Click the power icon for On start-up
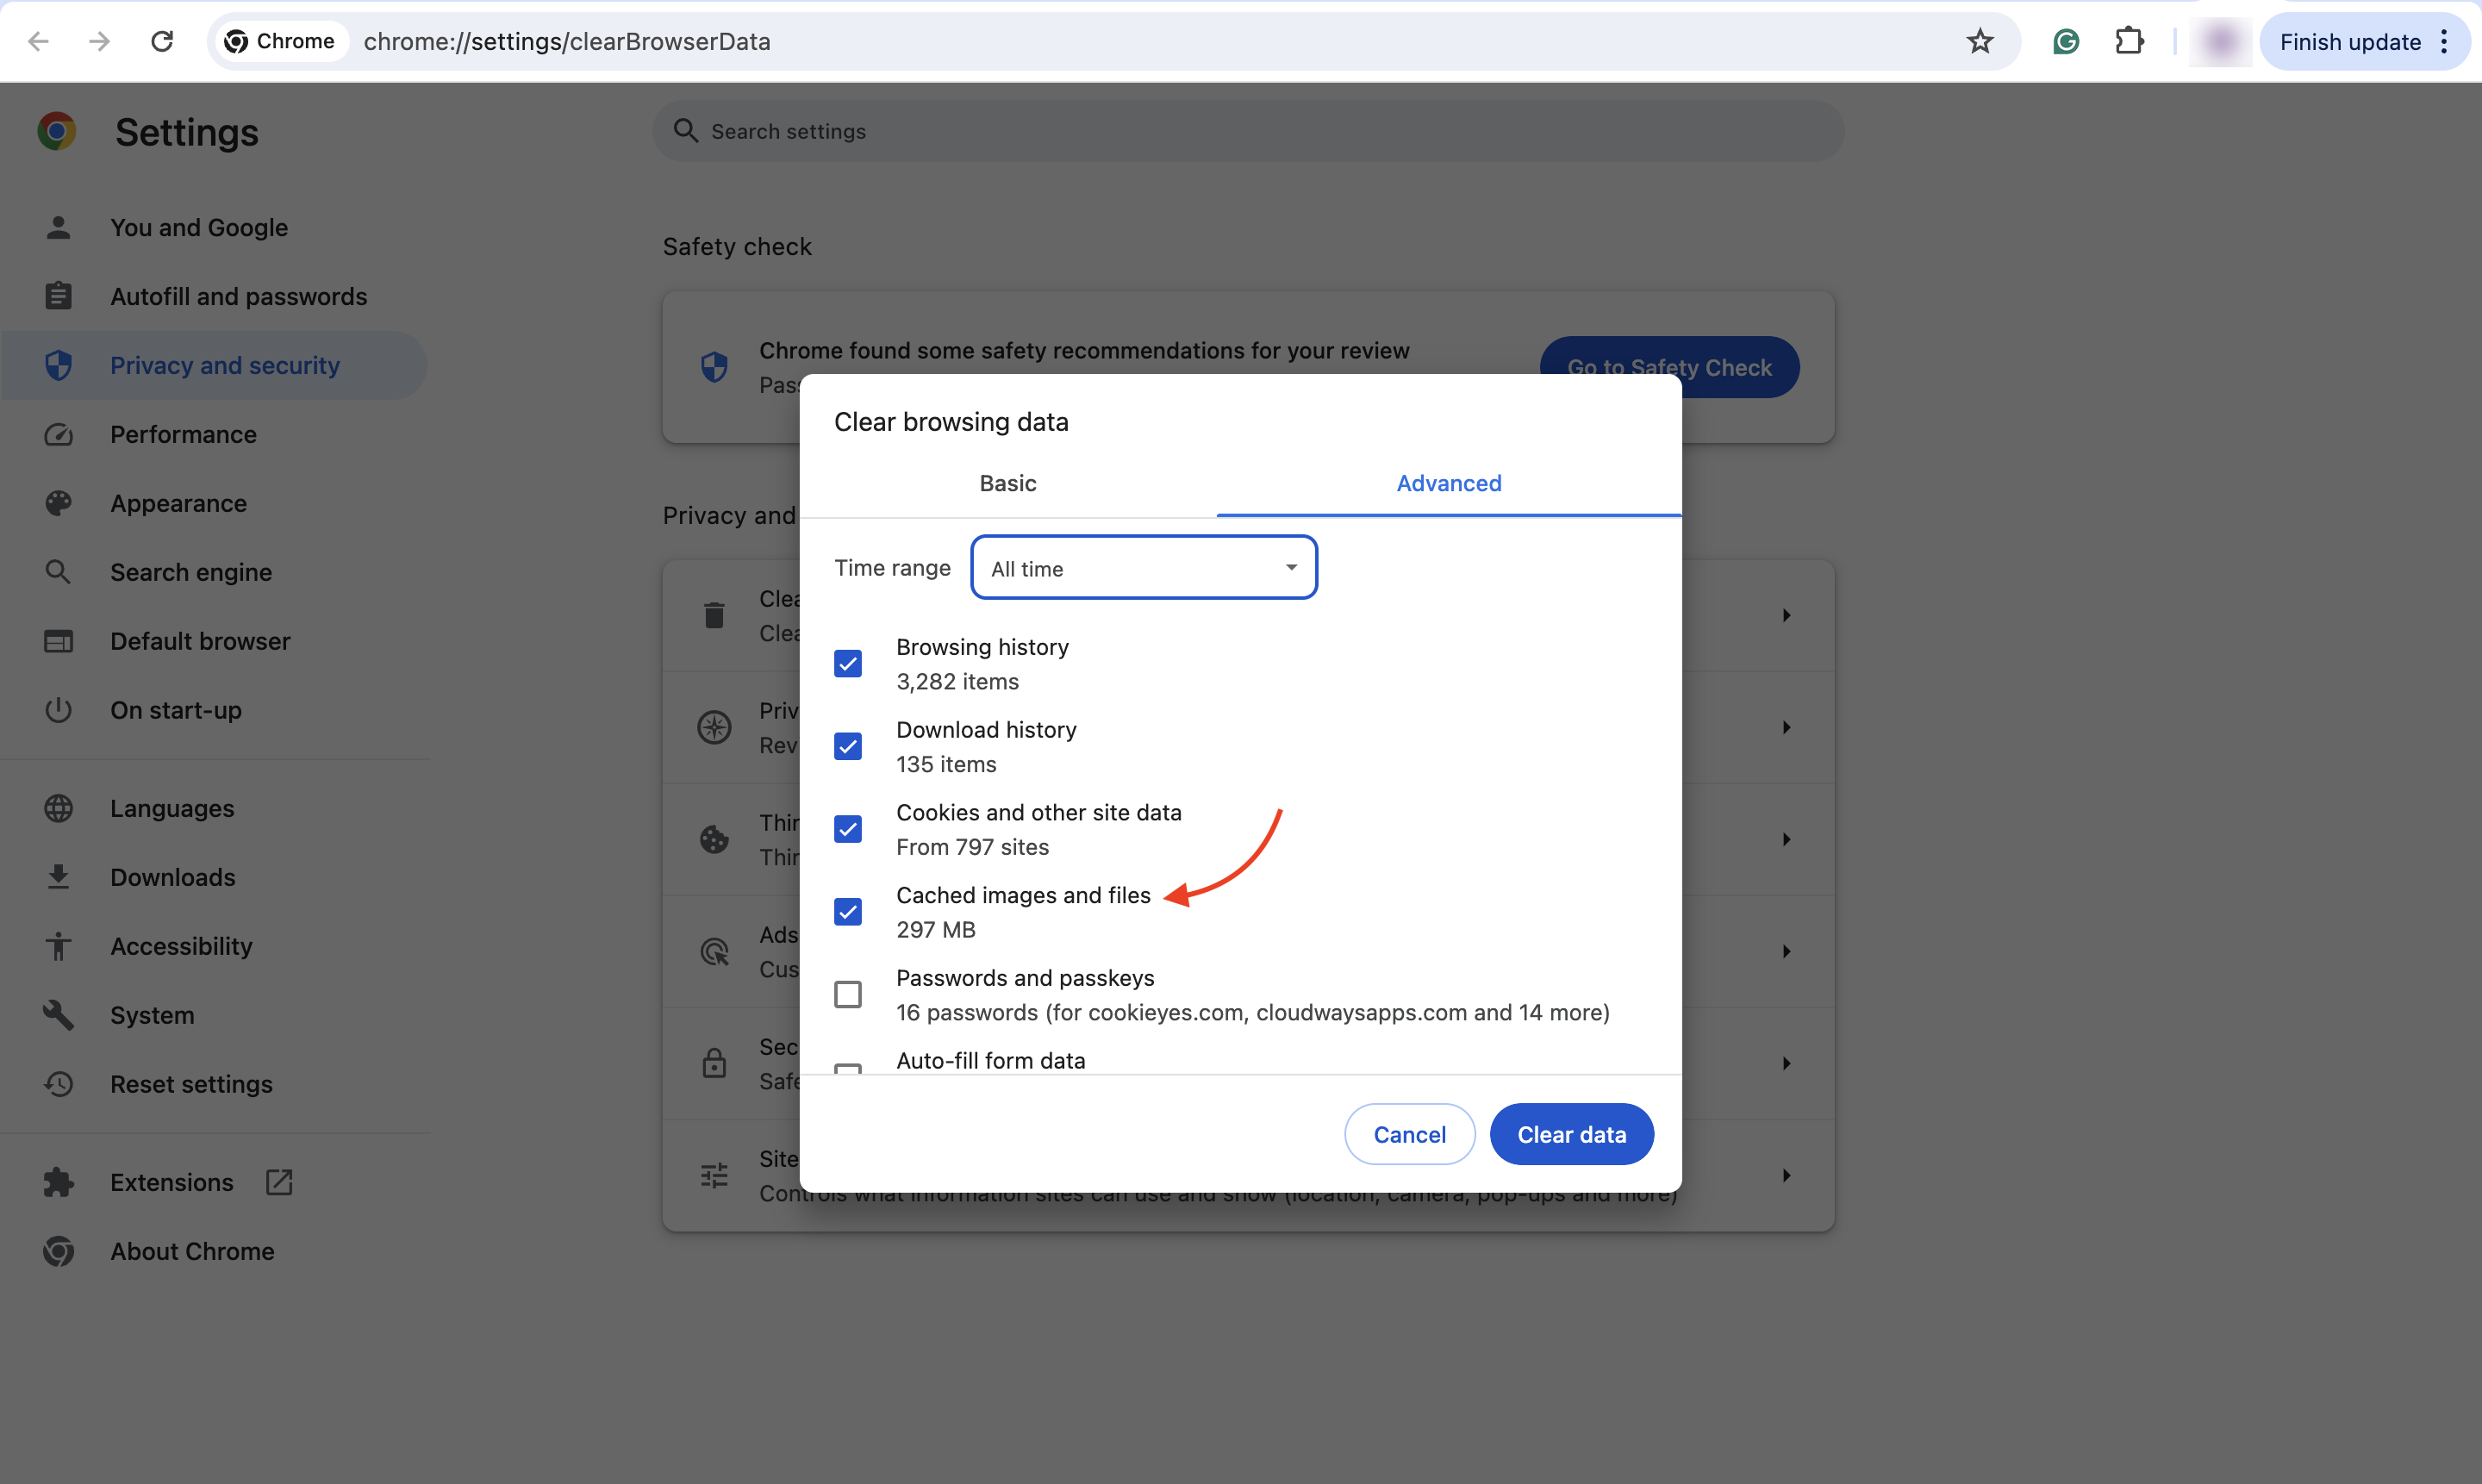Viewport: 2482px width, 1484px height. tap(58, 710)
